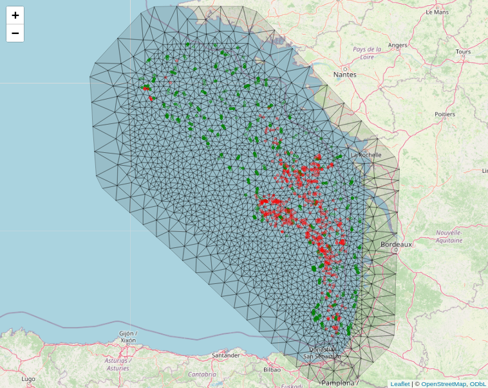Click the Tours city label
The height and width of the screenshot is (388, 488).
[x=462, y=51]
